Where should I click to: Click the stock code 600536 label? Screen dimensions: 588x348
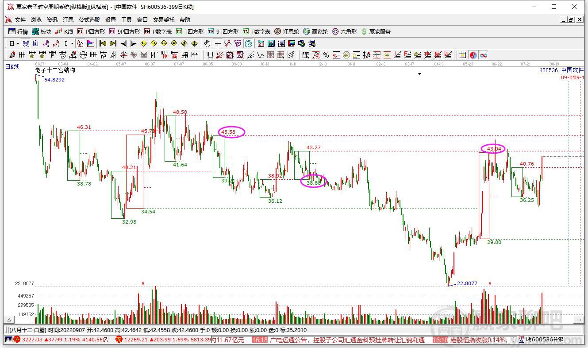click(x=549, y=70)
